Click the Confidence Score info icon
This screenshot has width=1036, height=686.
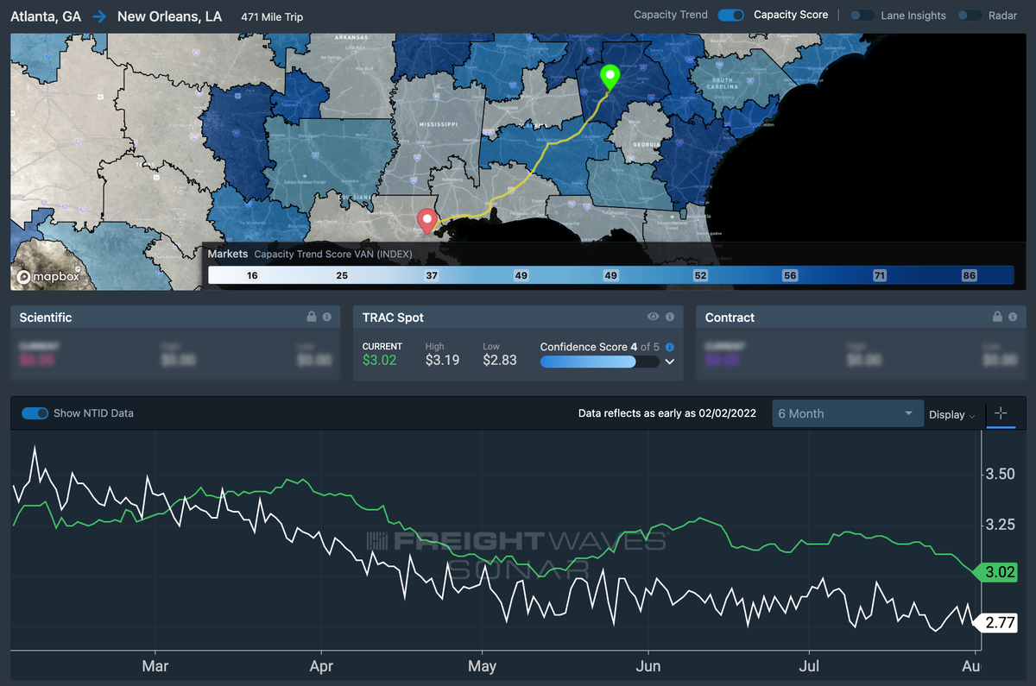tap(669, 347)
